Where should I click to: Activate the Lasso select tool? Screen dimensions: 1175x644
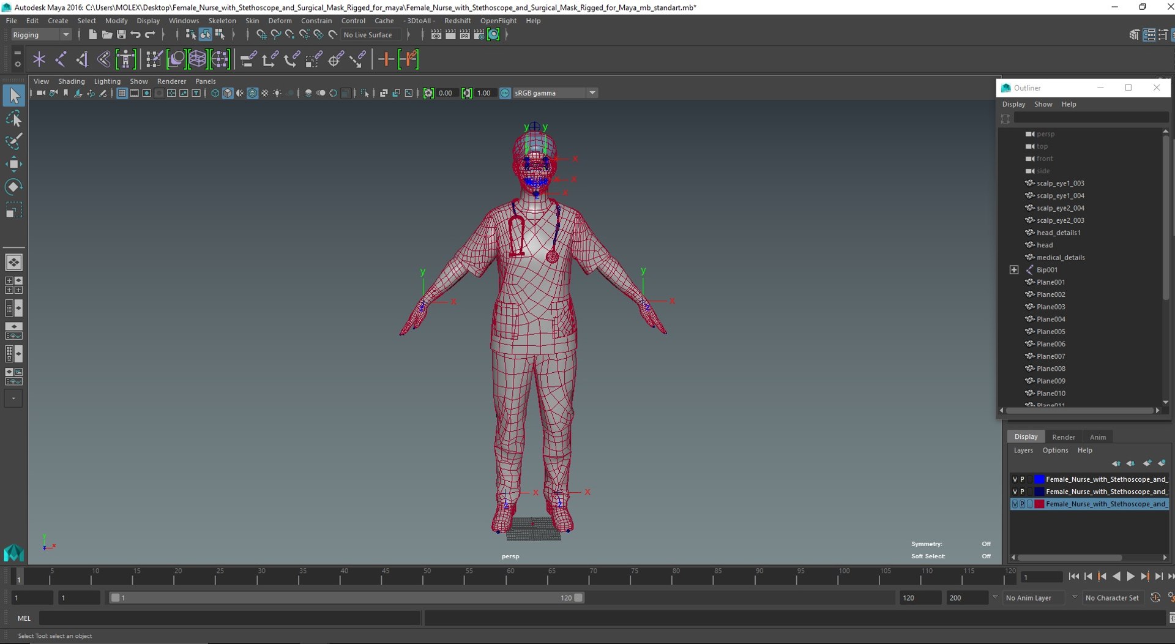pyautogui.click(x=13, y=119)
